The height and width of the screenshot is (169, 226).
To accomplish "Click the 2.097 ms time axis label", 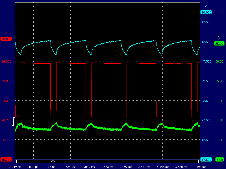I will click(126, 167).
